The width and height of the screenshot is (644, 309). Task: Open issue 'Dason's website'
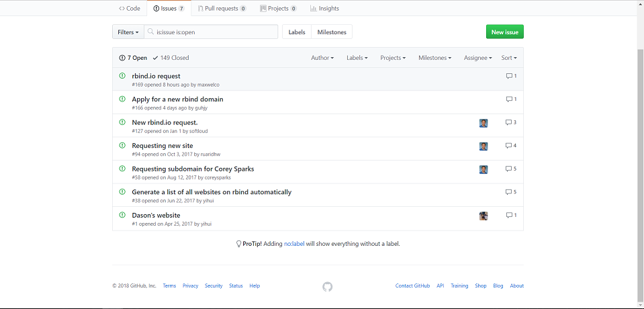coord(156,216)
